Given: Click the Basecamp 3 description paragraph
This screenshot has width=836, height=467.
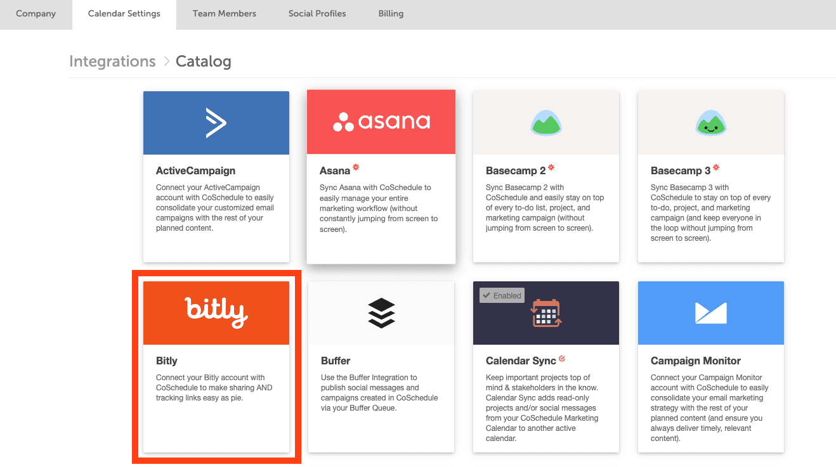Looking at the screenshot, I should 710,213.
